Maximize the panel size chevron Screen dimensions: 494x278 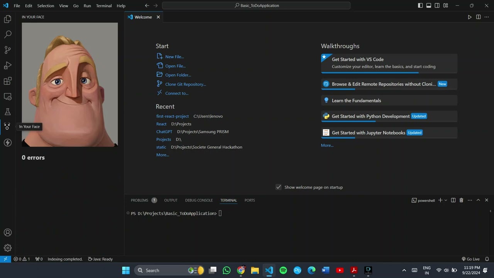(478, 200)
